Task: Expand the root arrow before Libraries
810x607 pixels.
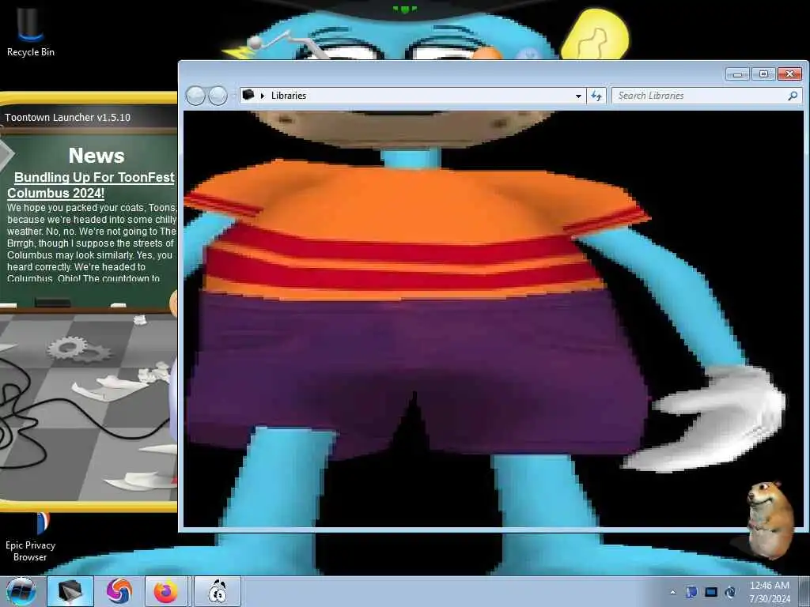Action: [x=263, y=96]
